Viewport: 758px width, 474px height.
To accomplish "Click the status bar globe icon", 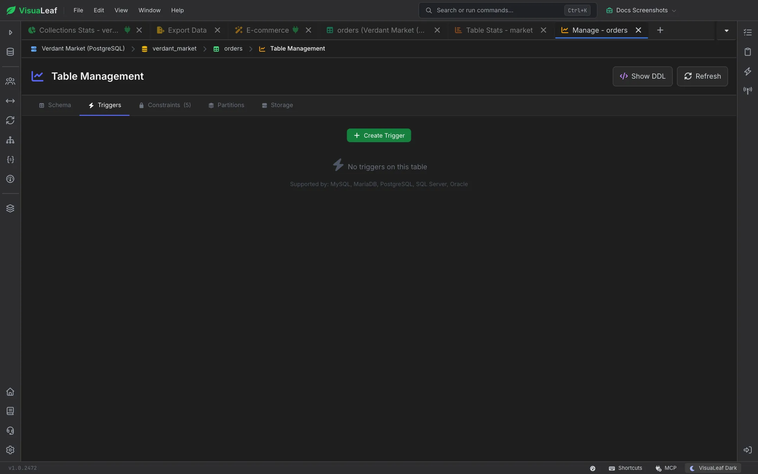I will 593,468.
